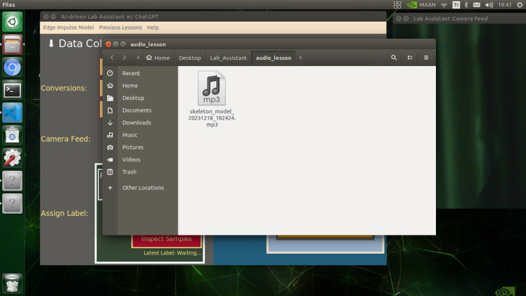Viewport: 526px width, 296px height.
Task: Click the search icon in file manager
Action: pyautogui.click(x=394, y=58)
